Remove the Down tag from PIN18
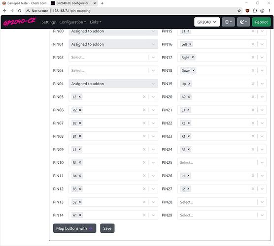Image resolution: width=274 pixels, height=246 pixels. click(194, 70)
